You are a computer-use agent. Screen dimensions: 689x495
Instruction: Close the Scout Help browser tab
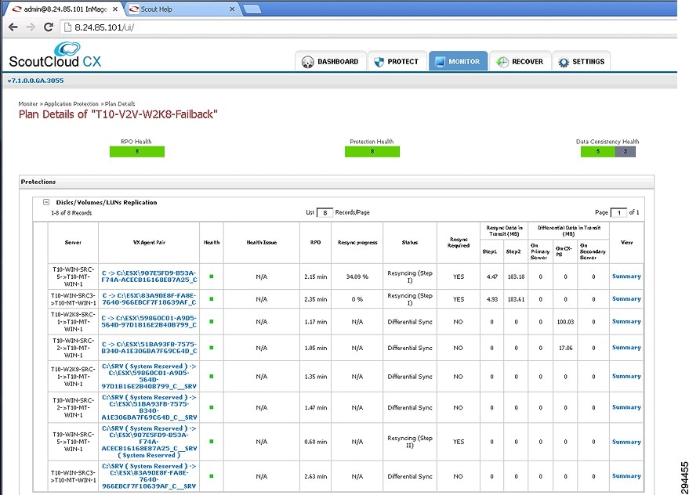(x=232, y=9)
